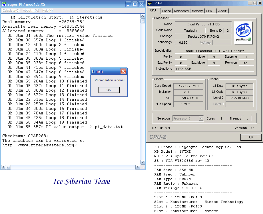Viewport: 263px width, 214px height.
Task: Click the Specification field Pentium III 1133MHz
Action: tap(214, 51)
